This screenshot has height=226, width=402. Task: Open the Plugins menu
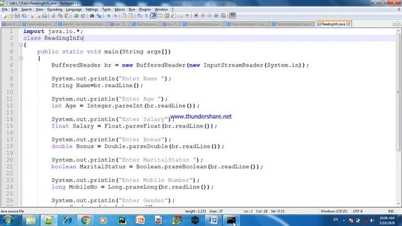tap(145, 9)
